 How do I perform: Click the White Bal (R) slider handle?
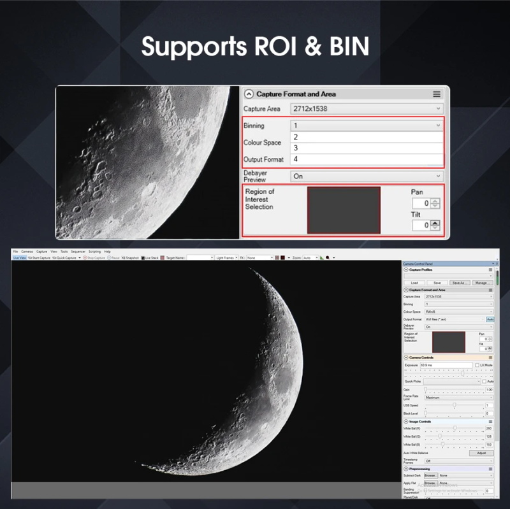click(x=455, y=428)
